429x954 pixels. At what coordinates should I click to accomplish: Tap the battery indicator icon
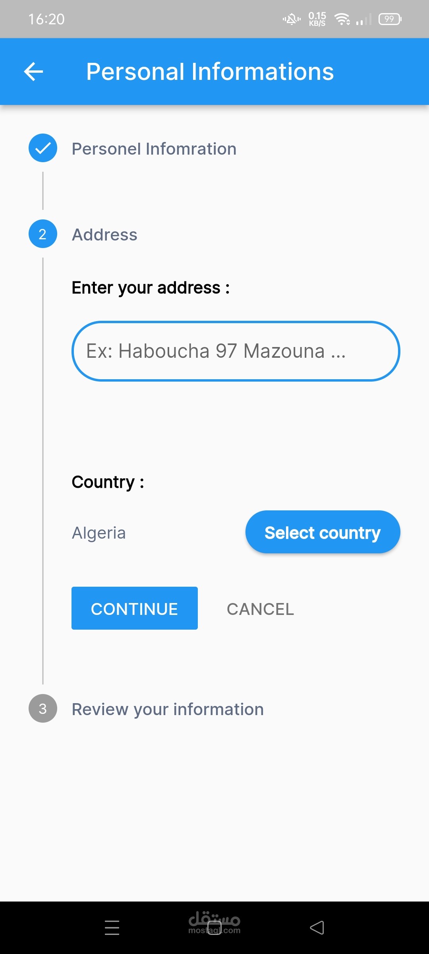pyautogui.click(x=390, y=19)
